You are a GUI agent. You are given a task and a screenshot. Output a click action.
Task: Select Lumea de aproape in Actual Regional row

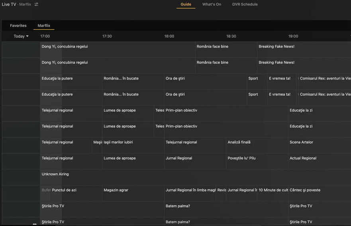pyautogui.click(x=133, y=161)
